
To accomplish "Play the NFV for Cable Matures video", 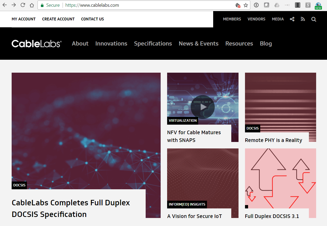I will [203, 107].
